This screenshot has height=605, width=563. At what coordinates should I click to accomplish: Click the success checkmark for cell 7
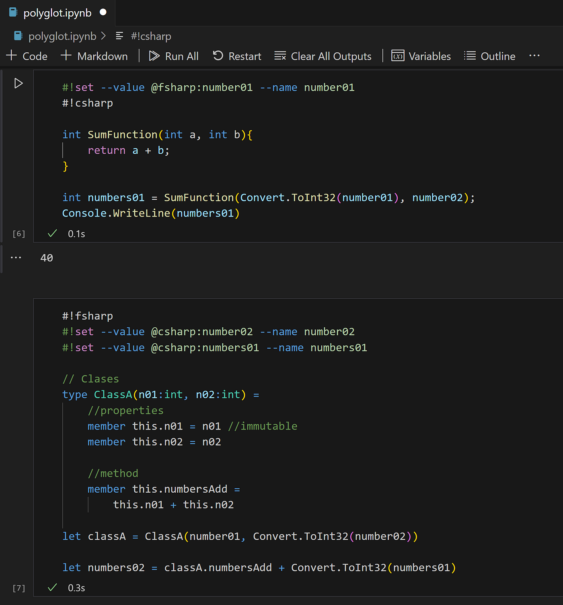tap(52, 588)
